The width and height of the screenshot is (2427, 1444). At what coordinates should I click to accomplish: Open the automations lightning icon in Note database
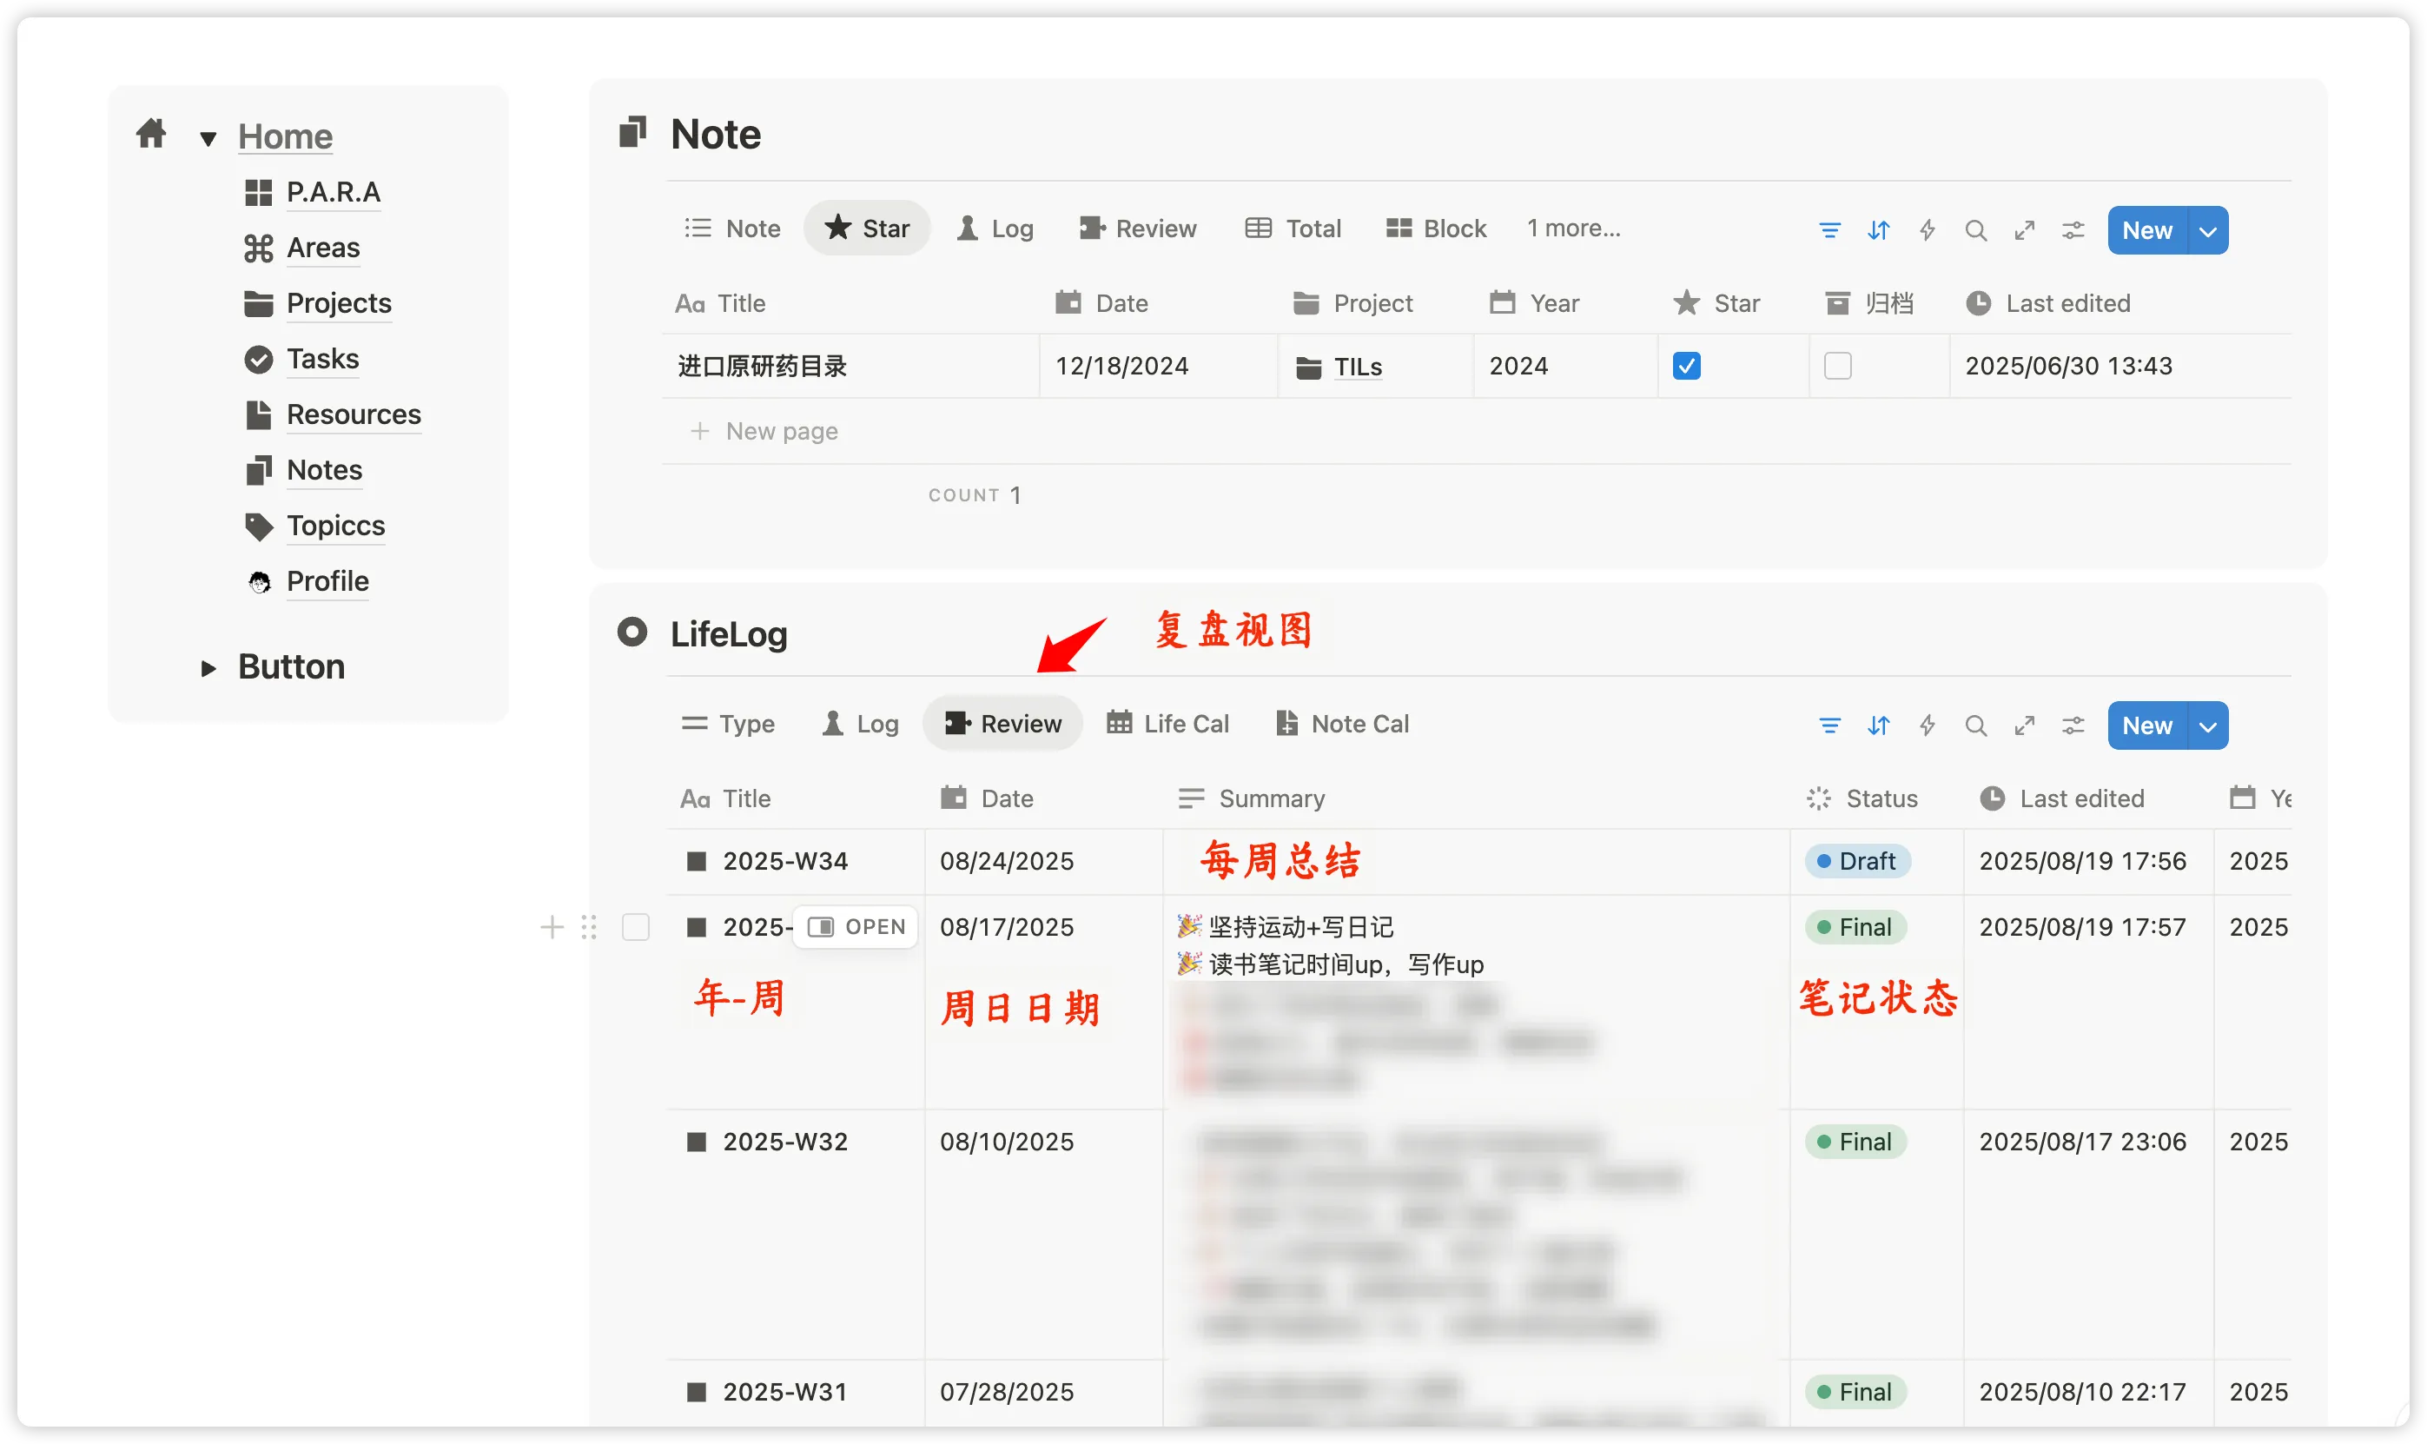pos(1927,230)
